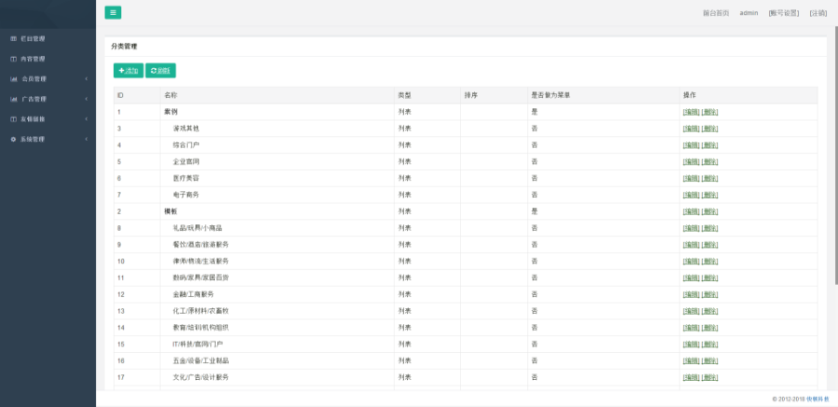The image size is (838, 407).
Task: Delete the 电子商务 category row
Action: (x=710, y=195)
